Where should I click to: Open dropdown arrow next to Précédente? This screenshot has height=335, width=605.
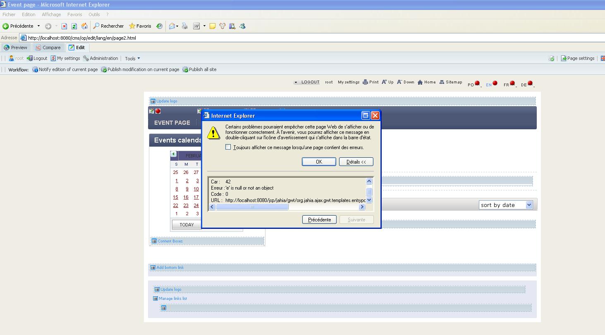38,26
